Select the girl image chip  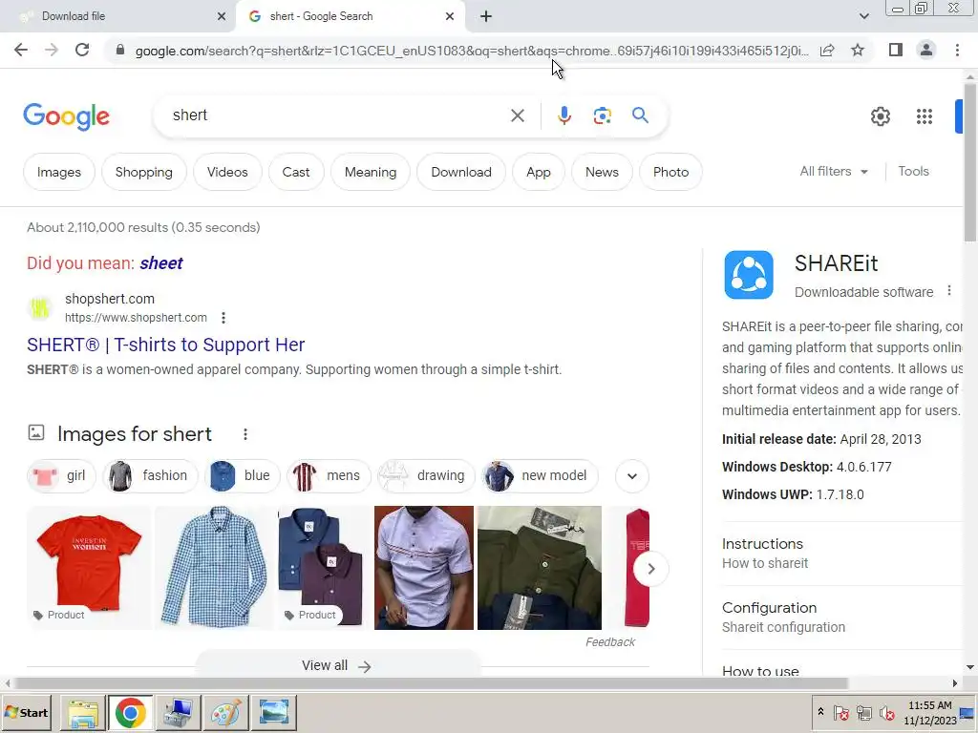click(x=61, y=476)
